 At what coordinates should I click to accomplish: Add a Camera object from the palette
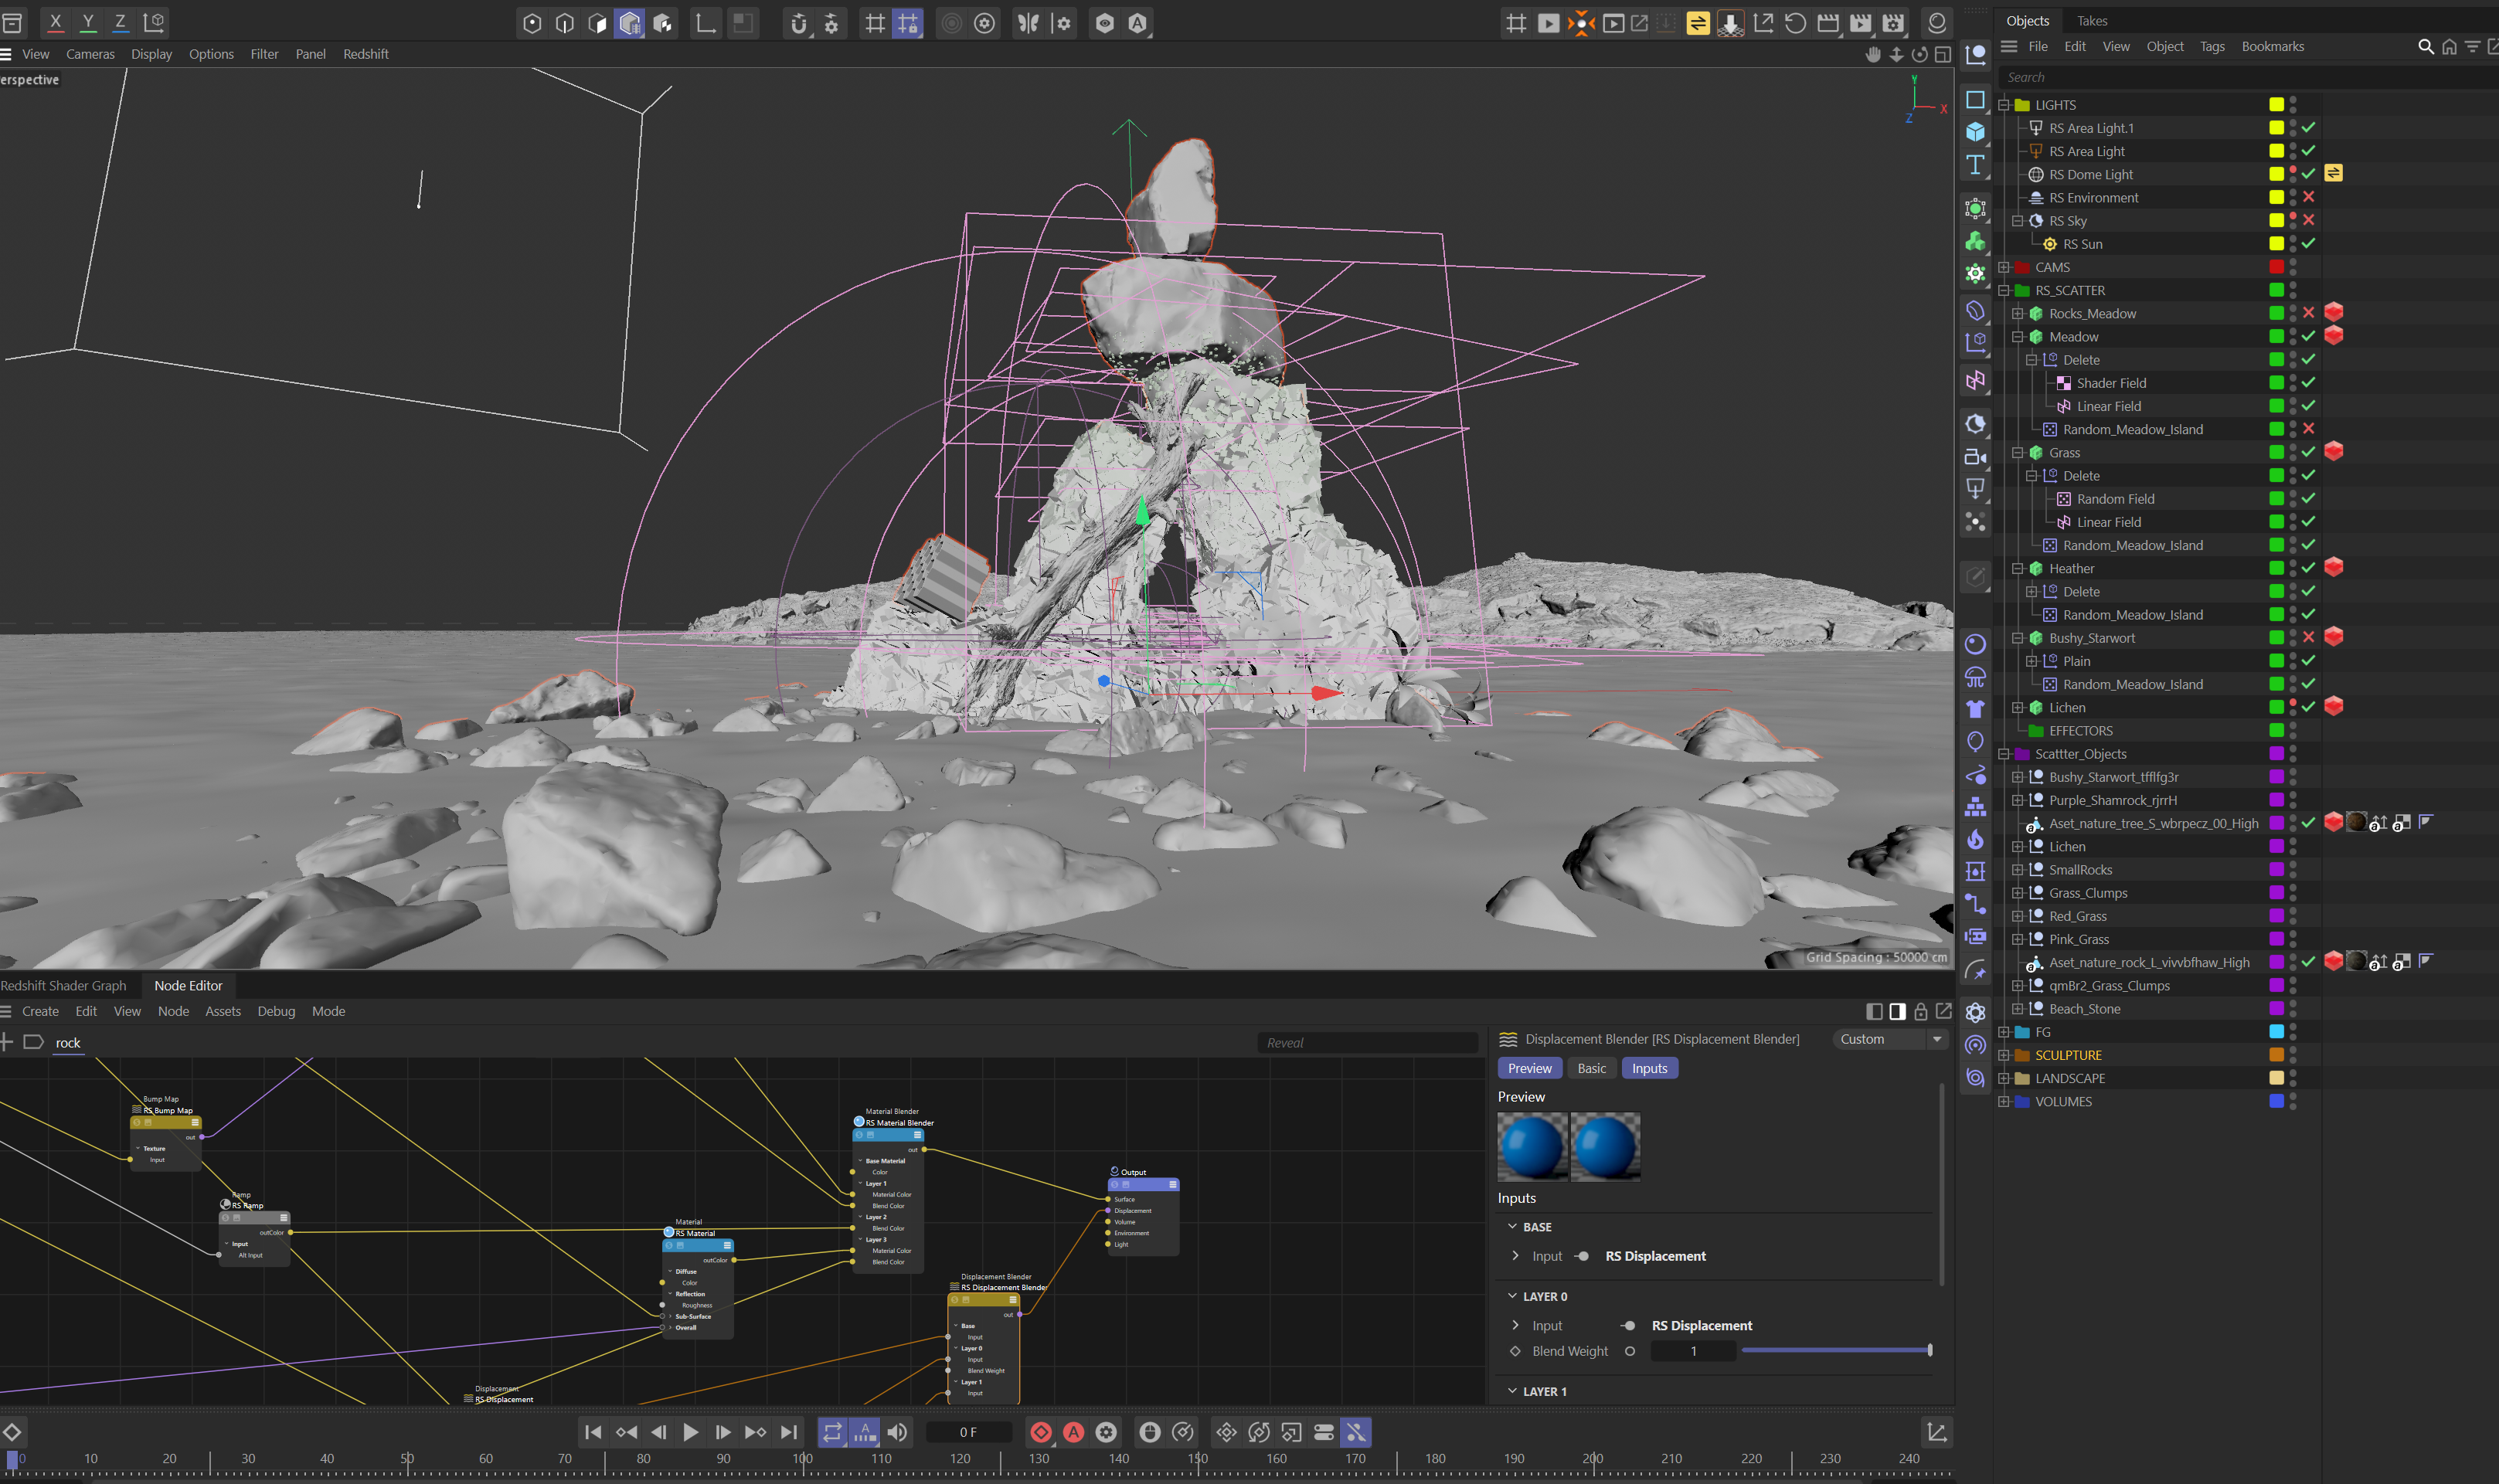coord(1975,457)
